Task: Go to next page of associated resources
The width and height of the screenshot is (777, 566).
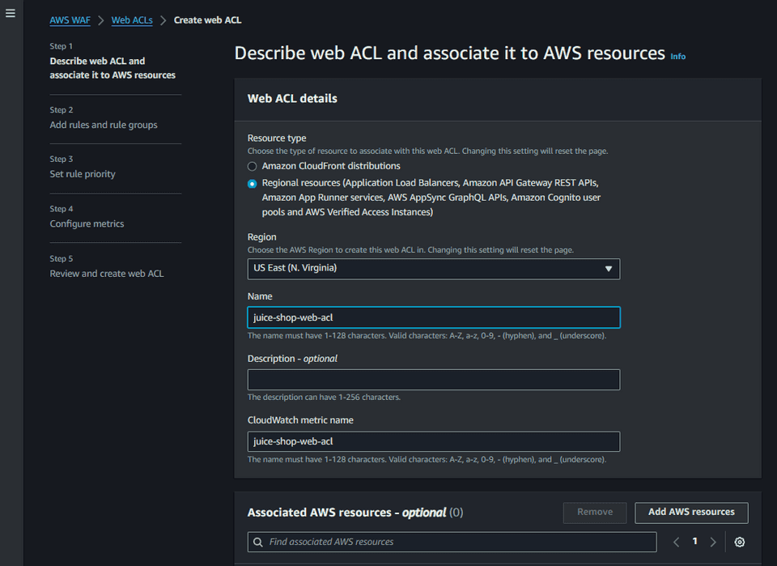Action: point(713,542)
